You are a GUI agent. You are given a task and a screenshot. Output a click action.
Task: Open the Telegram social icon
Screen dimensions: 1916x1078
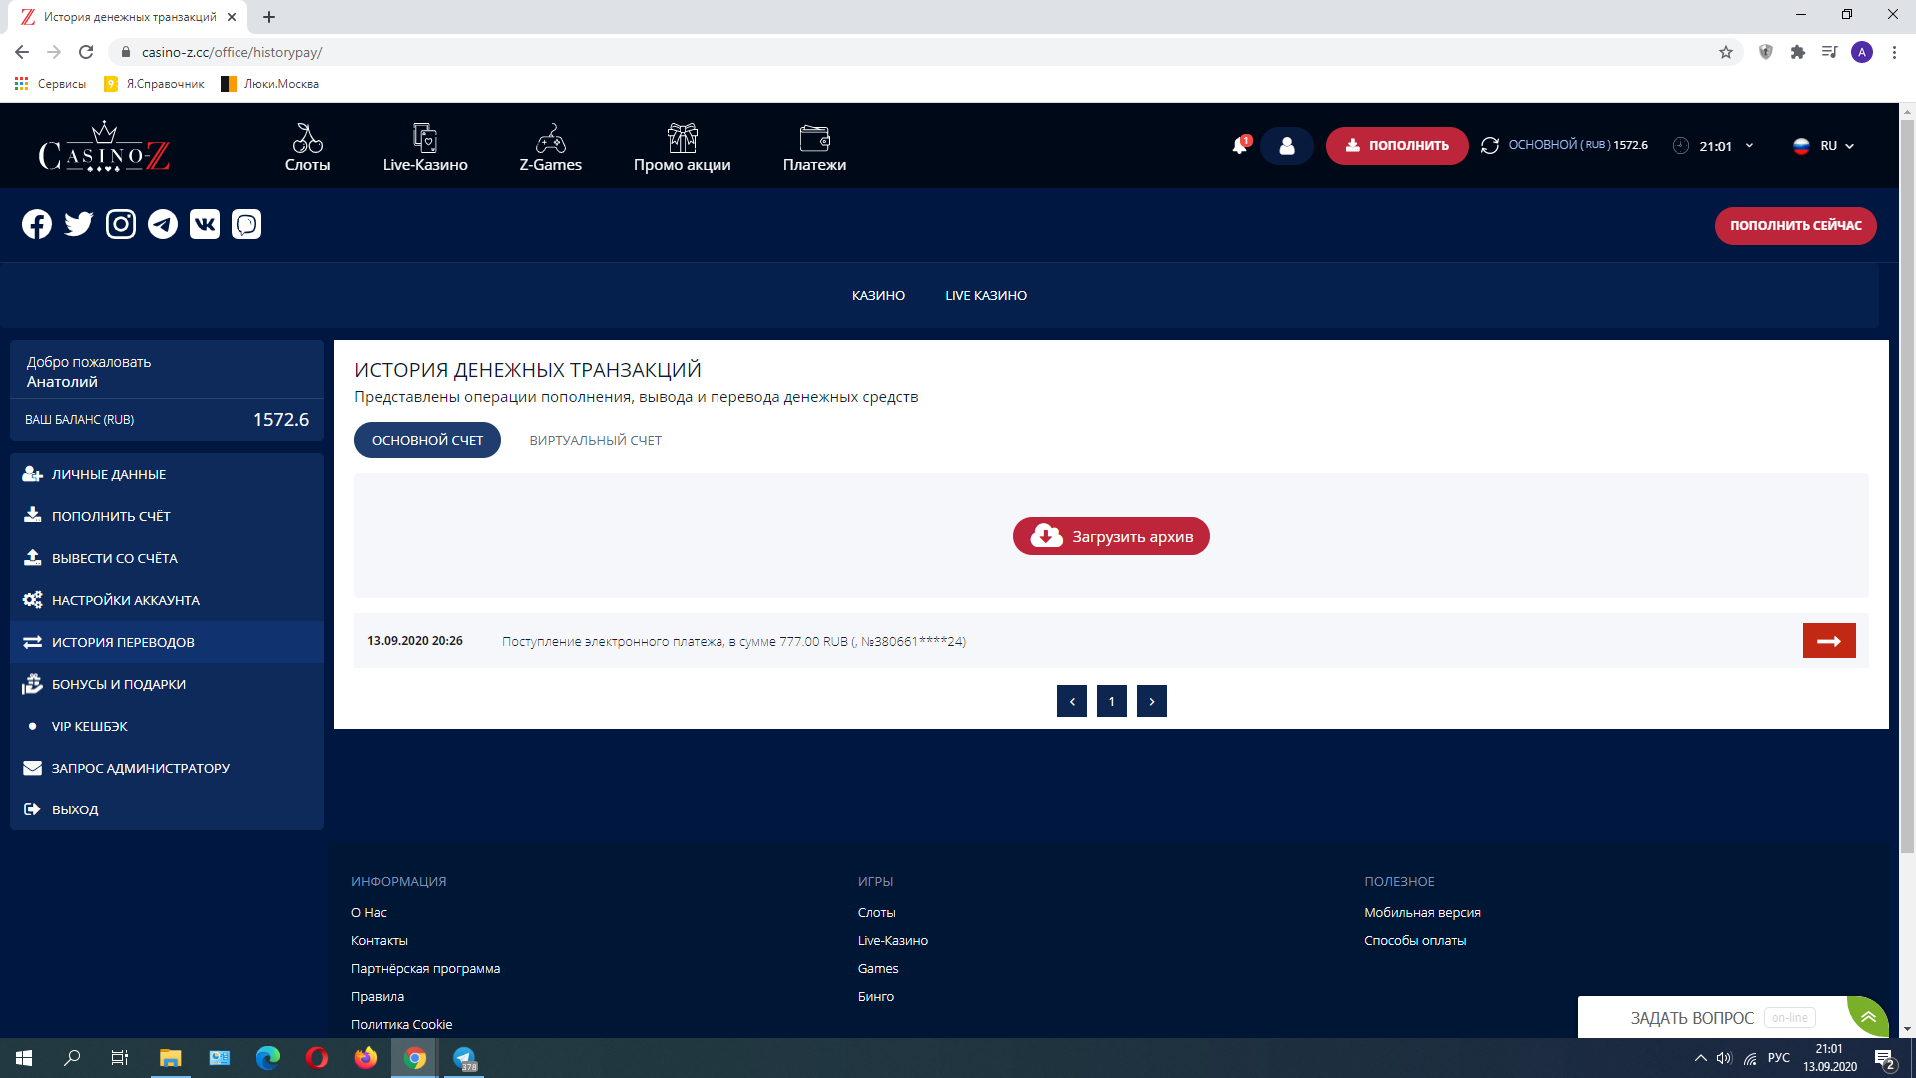(x=163, y=224)
